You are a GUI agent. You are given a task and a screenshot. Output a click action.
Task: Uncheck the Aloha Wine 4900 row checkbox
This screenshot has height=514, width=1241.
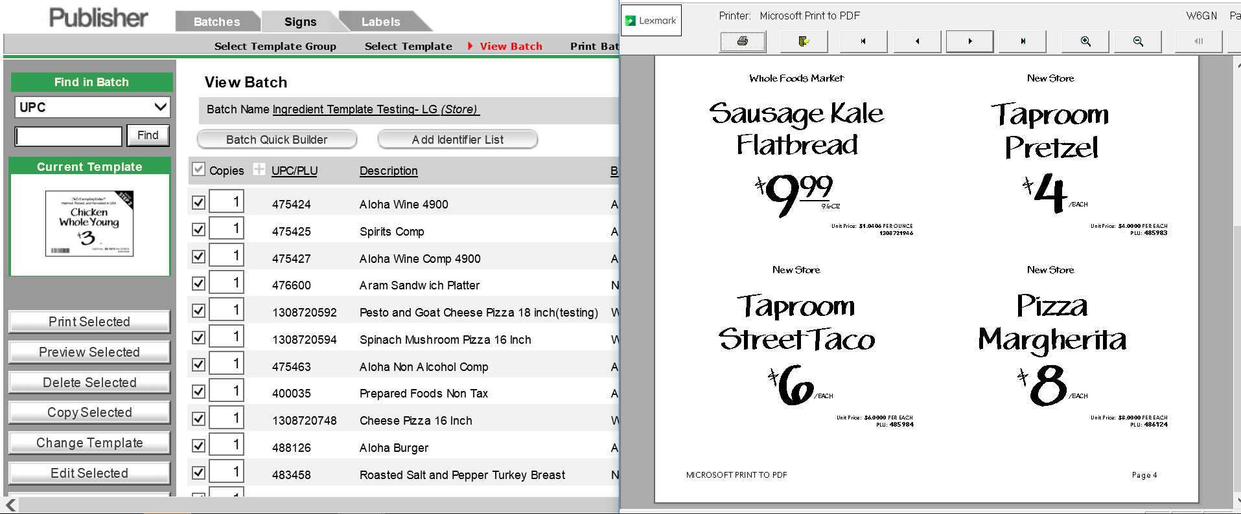click(x=199, y=203)
